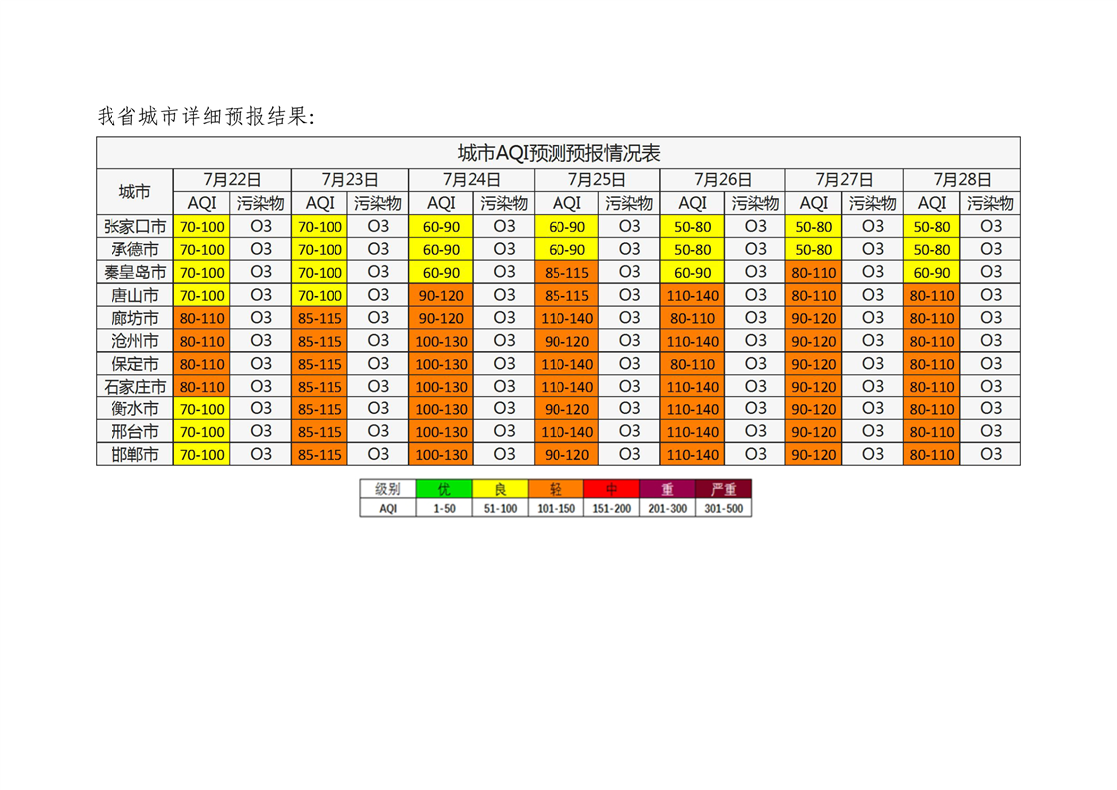Click the 7月28日 date column header
The image size is (1117, 790).
pos(962,180)
